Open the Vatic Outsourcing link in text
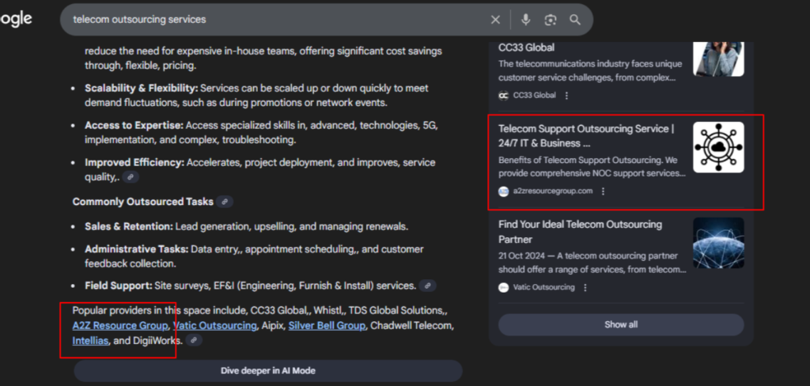 (x=215, y=326)
